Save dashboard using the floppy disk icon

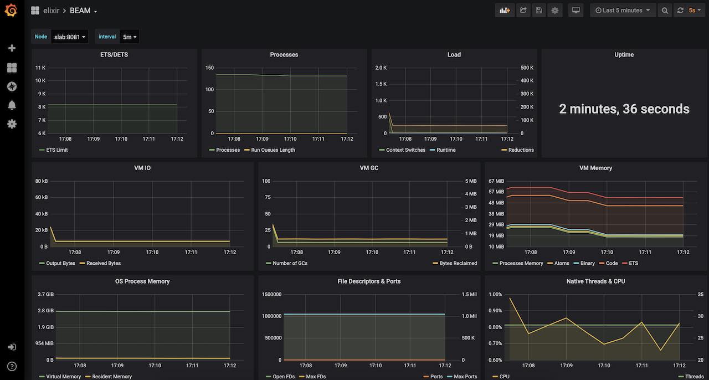point(538,11)
